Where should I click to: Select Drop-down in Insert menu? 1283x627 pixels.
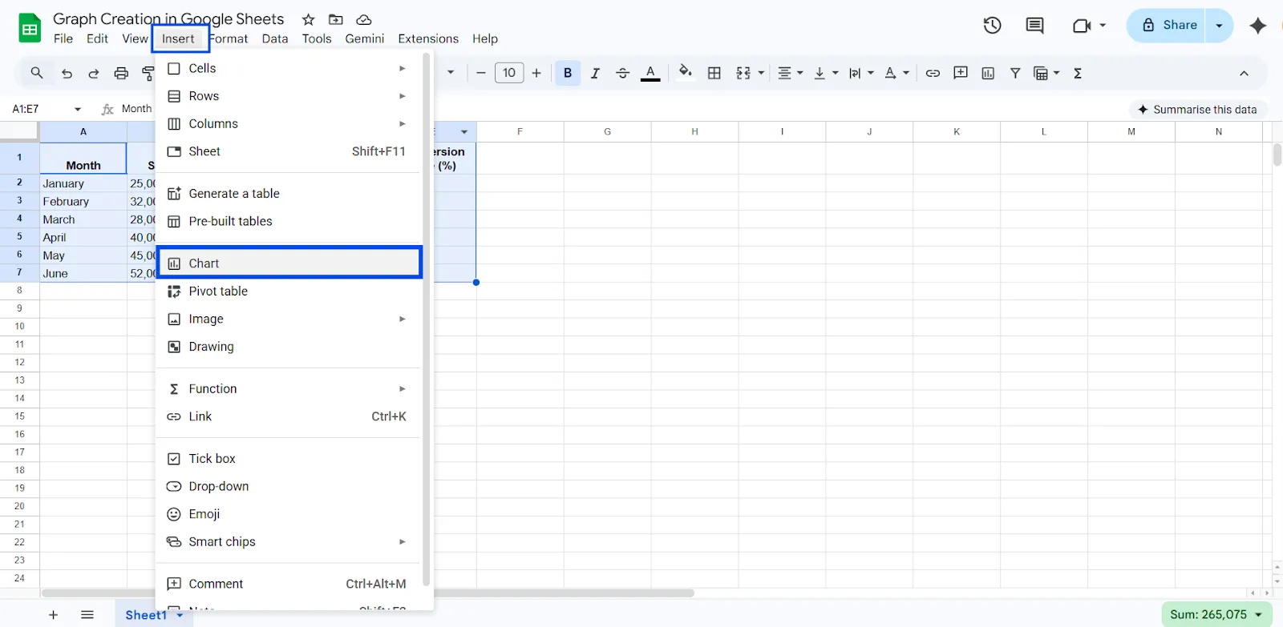coord(289,487)
